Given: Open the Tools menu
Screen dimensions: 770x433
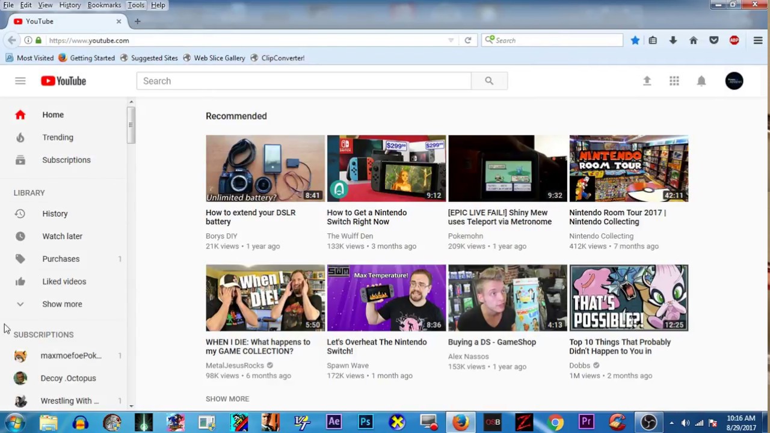Looking at the screenshot, I should pyautogui.click(x=136, y=5).
